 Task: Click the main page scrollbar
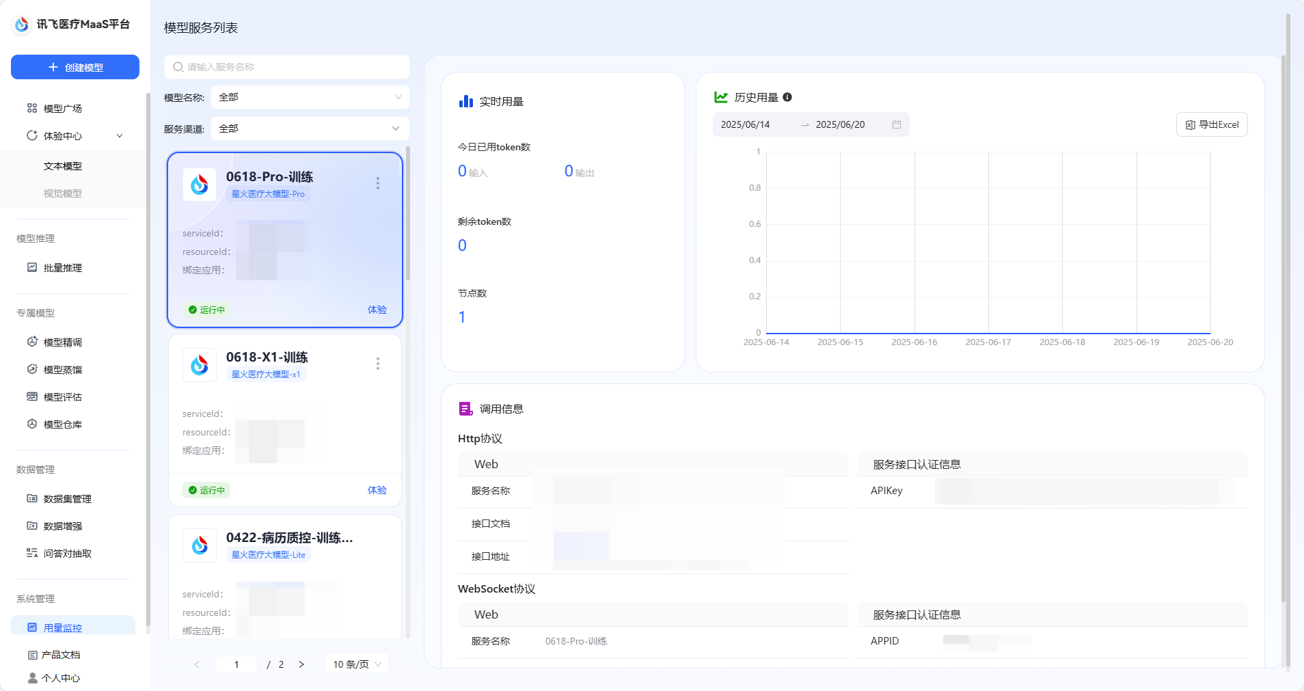[1288, 342]
